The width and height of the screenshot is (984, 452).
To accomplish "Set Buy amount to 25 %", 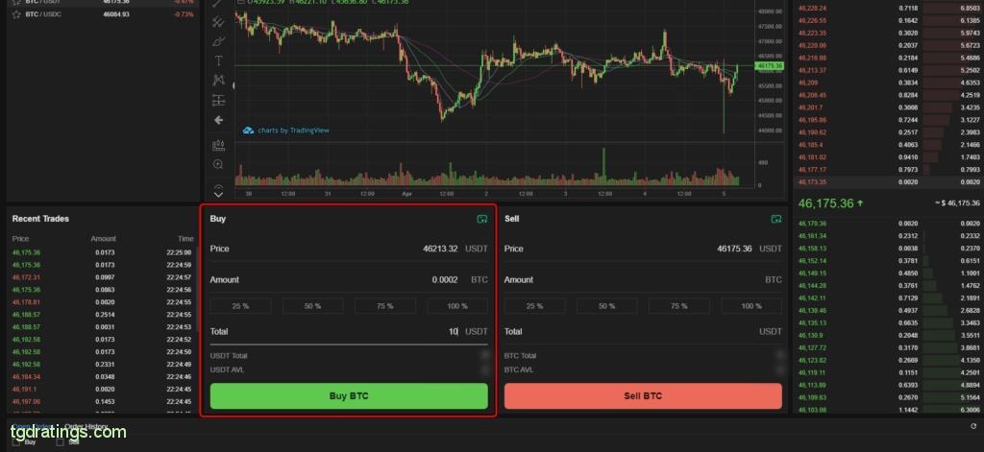I will [241, 306].
